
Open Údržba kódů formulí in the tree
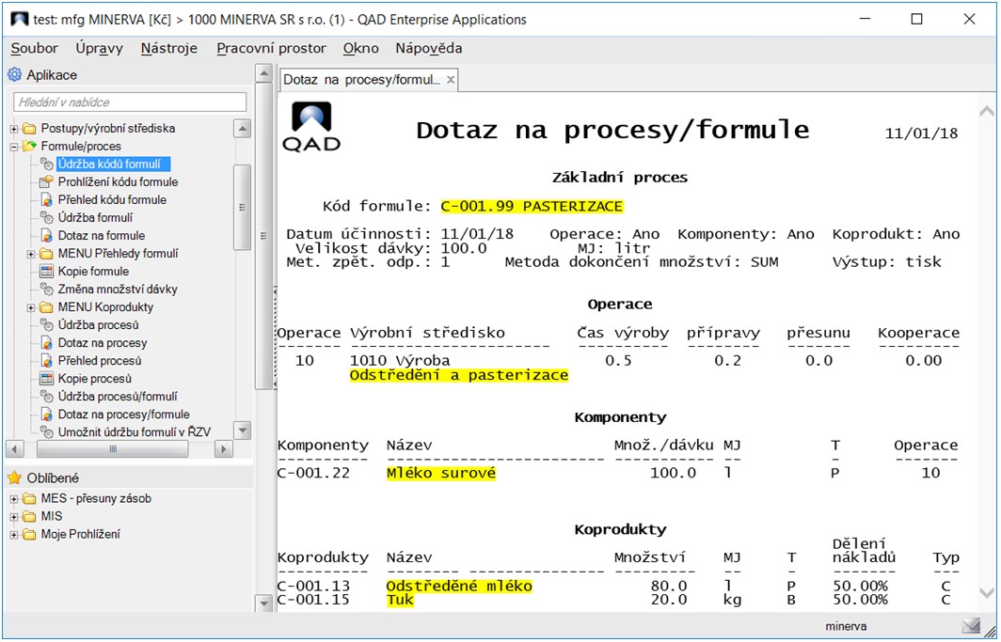coord(109,164)
